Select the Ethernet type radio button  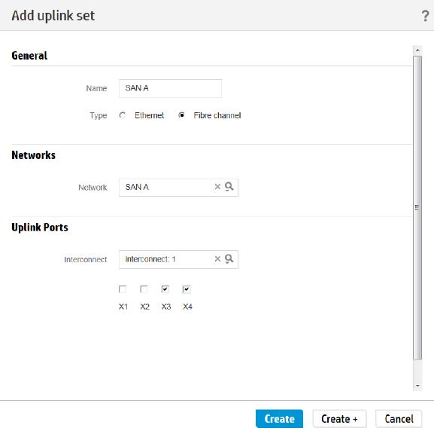pyautogui.click(x=123, y=115)
